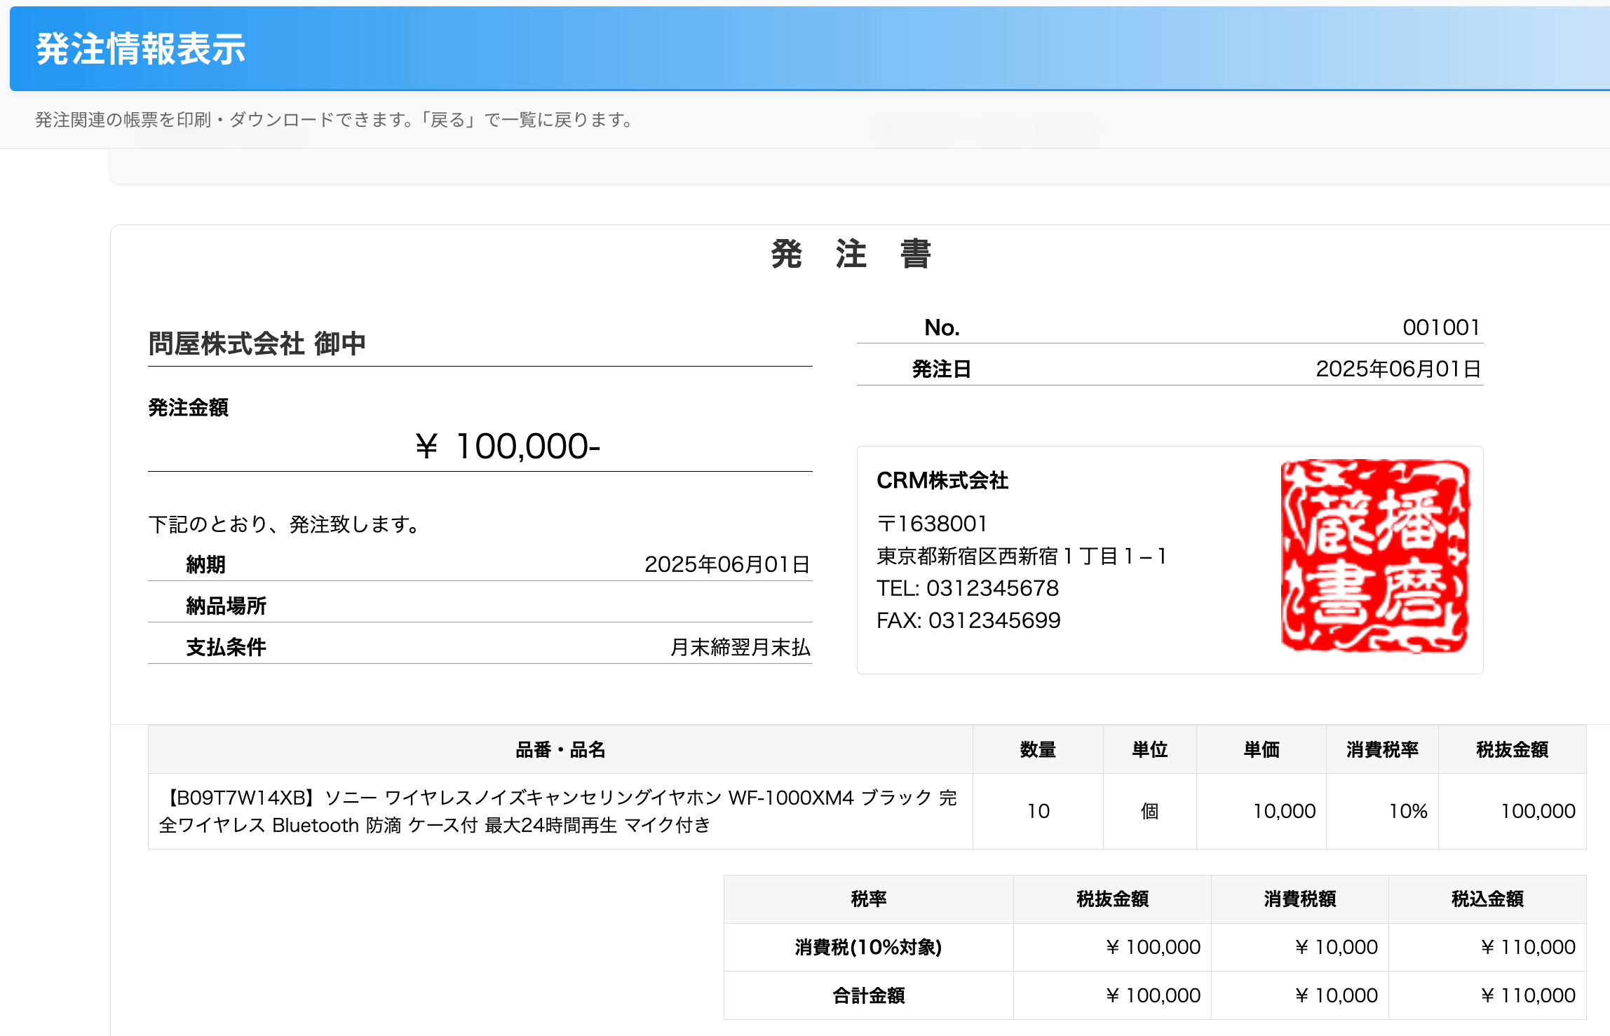Viewport: 1610px width, 1036px height.
Task: Click the 発注書 document title
Action: (851, 254)
